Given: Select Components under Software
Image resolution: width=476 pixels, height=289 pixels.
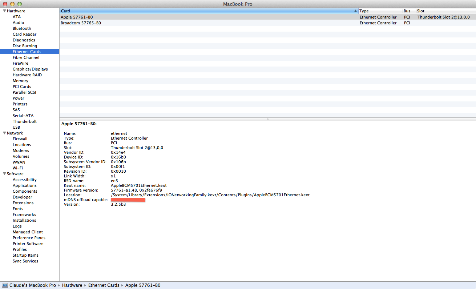Looking at the screenshot, I should 25,191.
